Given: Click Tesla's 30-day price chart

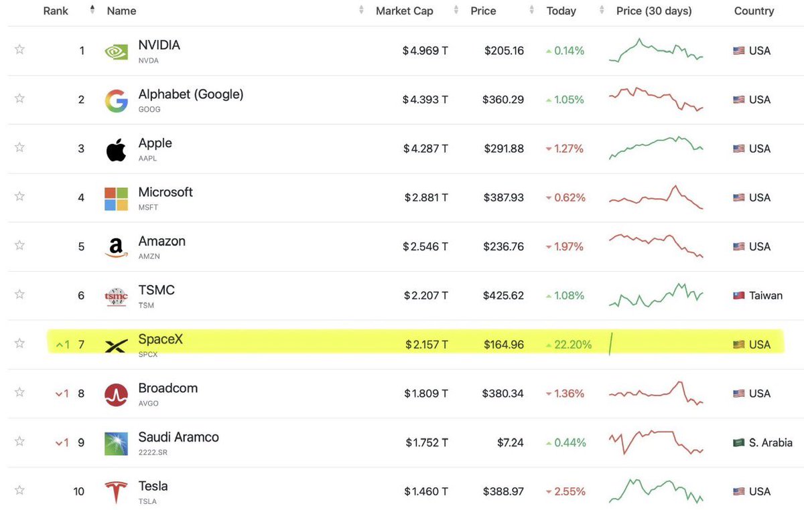Looking at the screenshot, I should (x=656, y=491).
